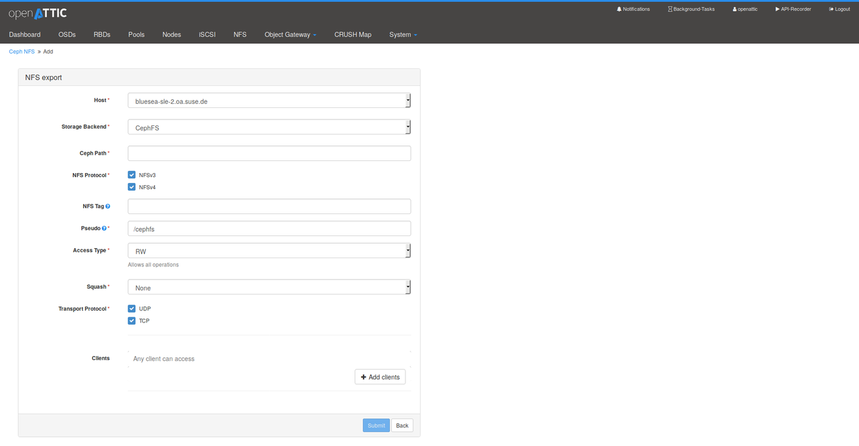Disable the UDP transport protocol
This screenshot has width=859, height=446.
132,309
